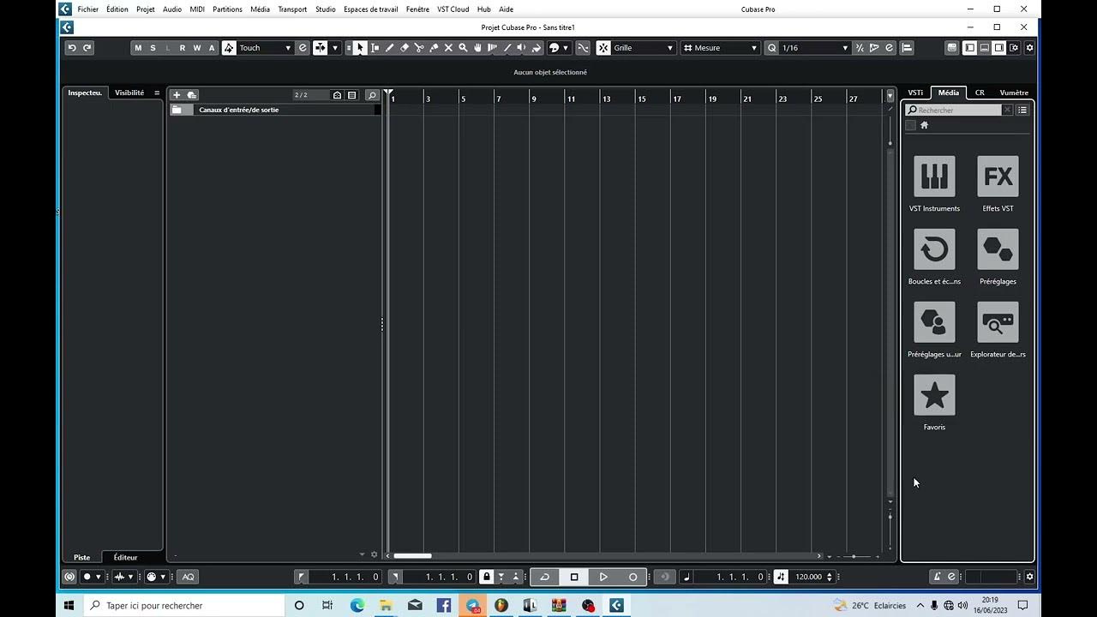Click the add track plus button
This screenshot has width=1097, height=617.
click(x=177, y=95)
